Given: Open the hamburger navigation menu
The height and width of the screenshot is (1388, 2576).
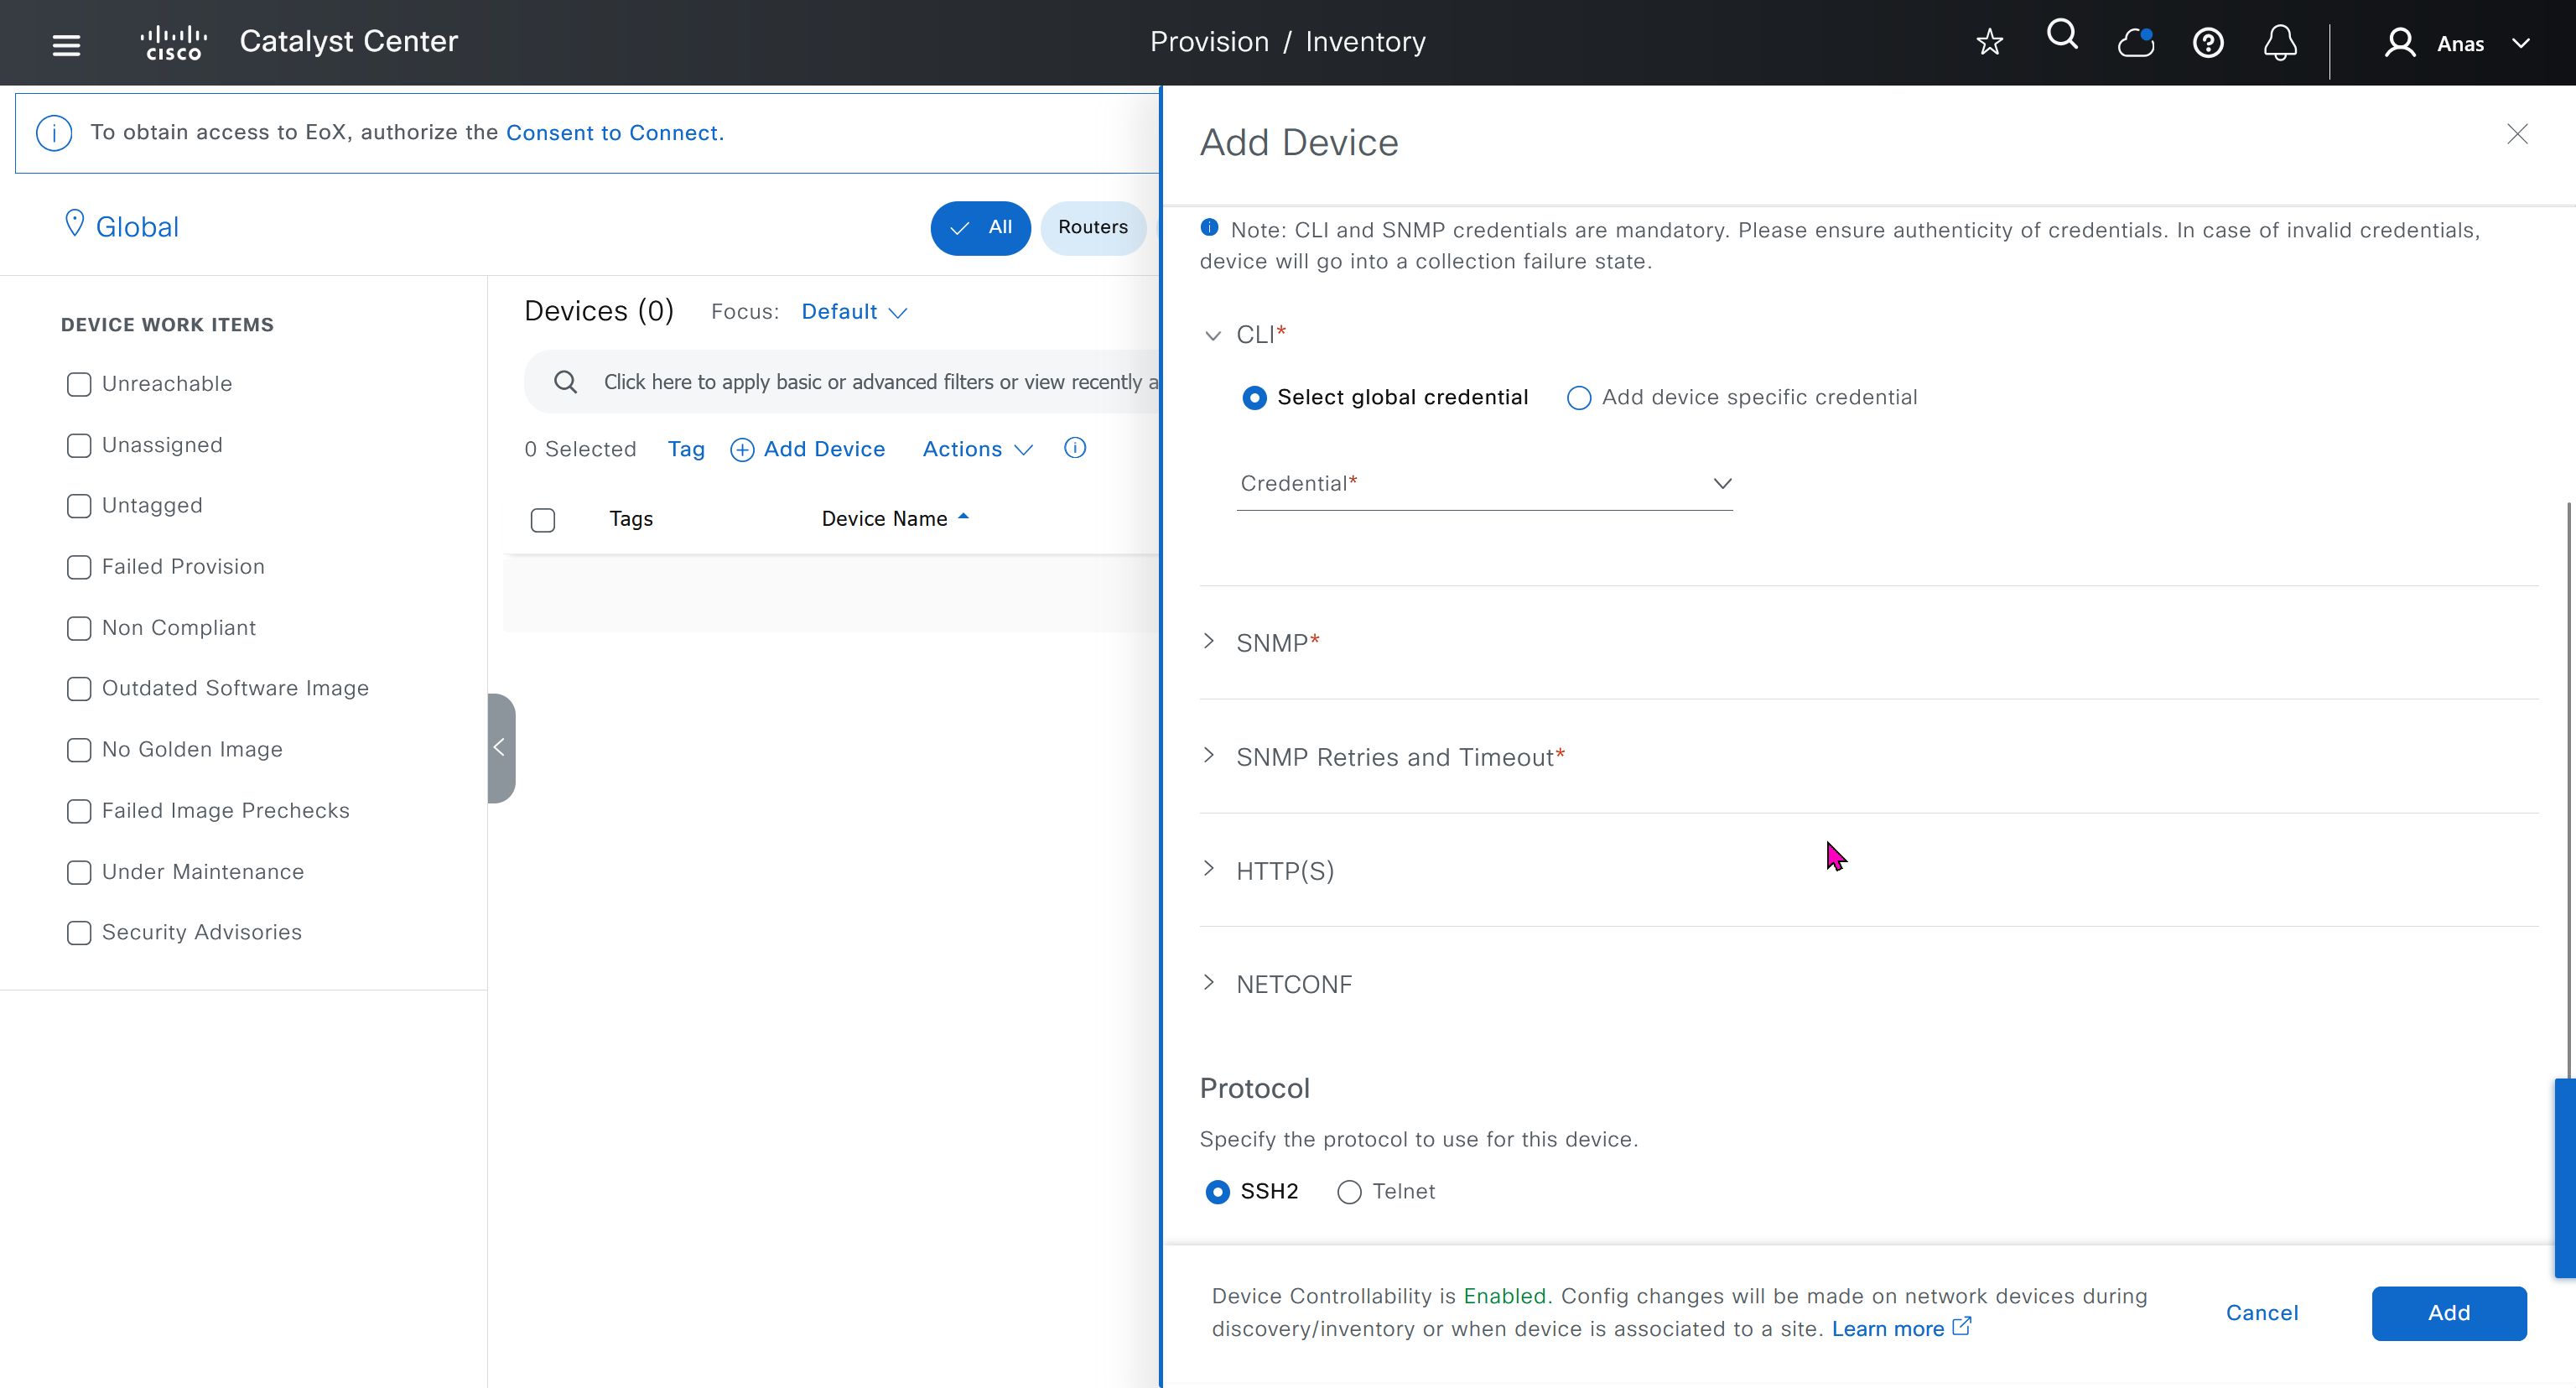Looking at the screenshot, I should coord(66,44).
